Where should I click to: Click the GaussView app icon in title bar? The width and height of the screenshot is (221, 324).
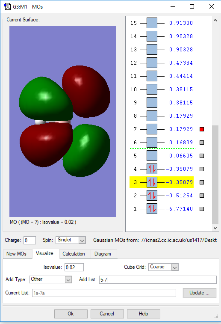[7, 6]
